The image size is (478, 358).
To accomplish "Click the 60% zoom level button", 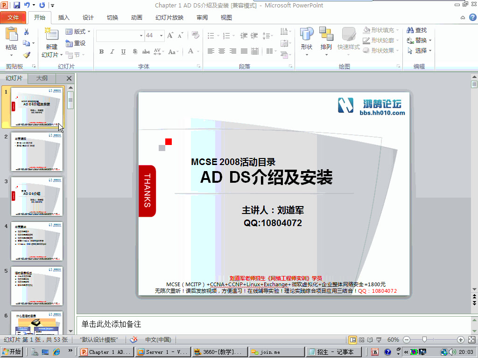I will click(393, 340).
